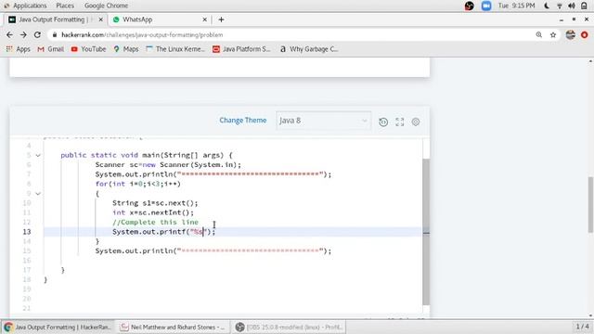Open network status tray icon

559,6
